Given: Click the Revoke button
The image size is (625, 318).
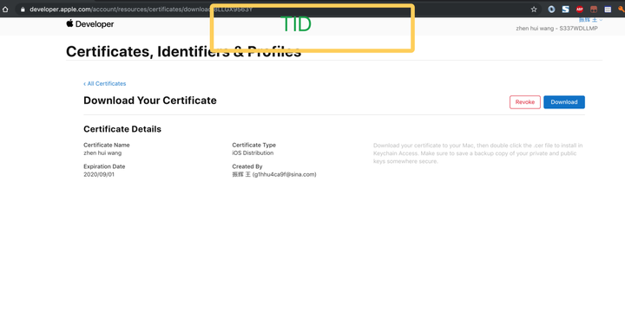Looking at the screenshot, I should [x=525, y=102].
